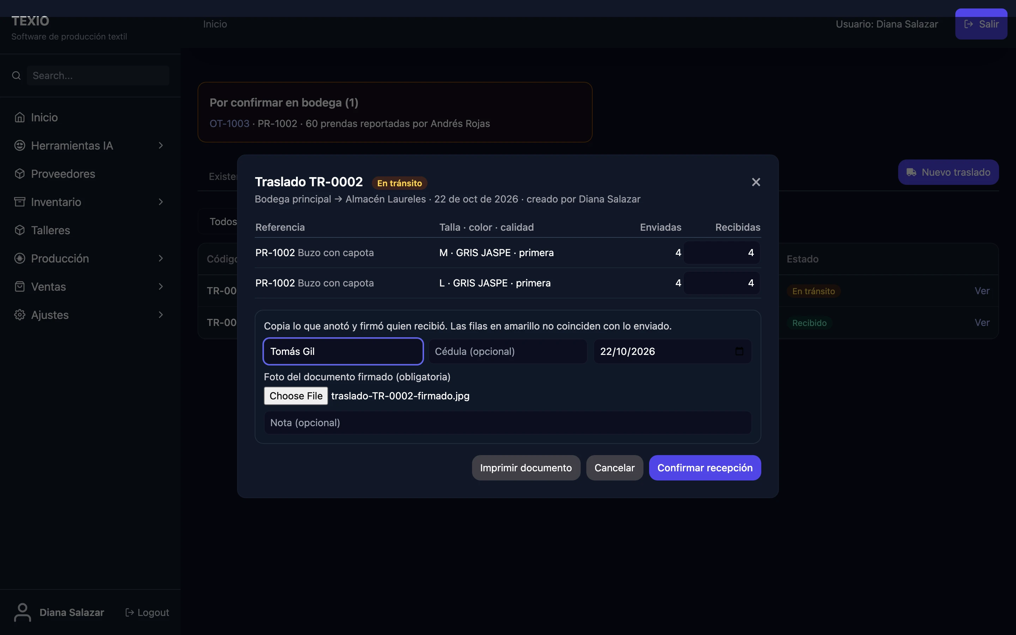Click the Talleres cube icon

coord(20,230)
